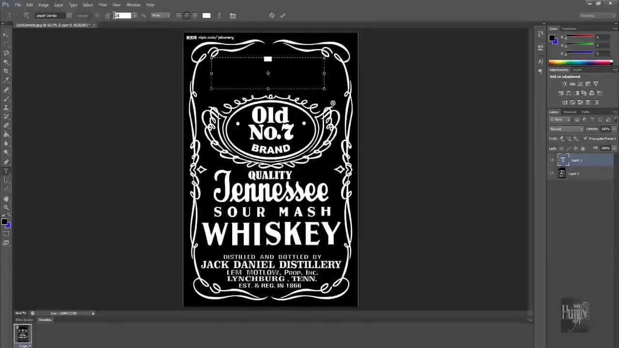Select the Healing Brush tool
619x348 pixels.
point(6,90)
